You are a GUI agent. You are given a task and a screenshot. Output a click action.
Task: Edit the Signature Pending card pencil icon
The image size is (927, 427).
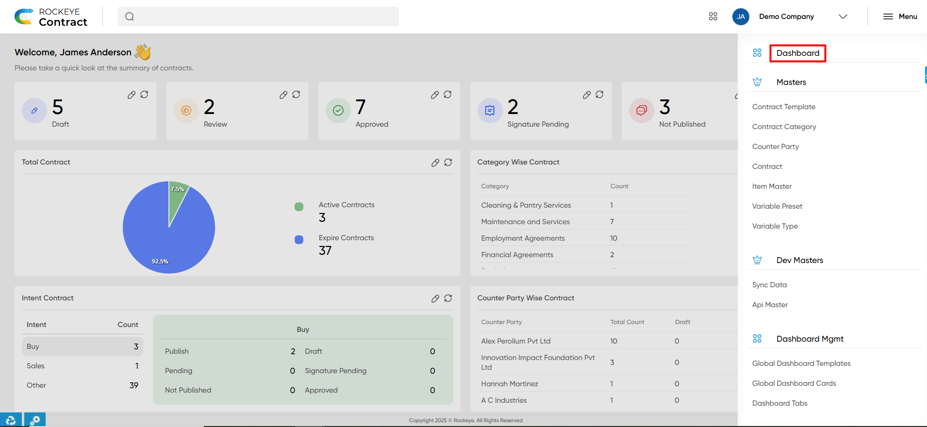click(587, 95)
